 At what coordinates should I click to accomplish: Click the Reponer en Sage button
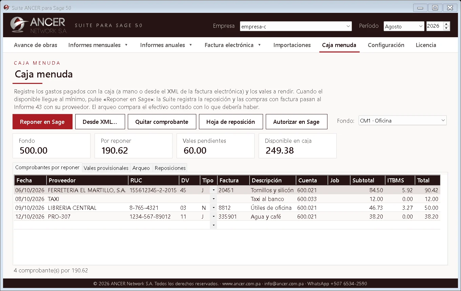pos(42,122)
